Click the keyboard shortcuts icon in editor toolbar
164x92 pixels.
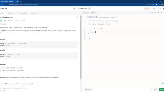tap(158, 13)
